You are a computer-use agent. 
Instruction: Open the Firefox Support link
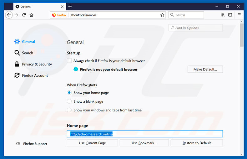pyautogui.click(x=32, y=144)
